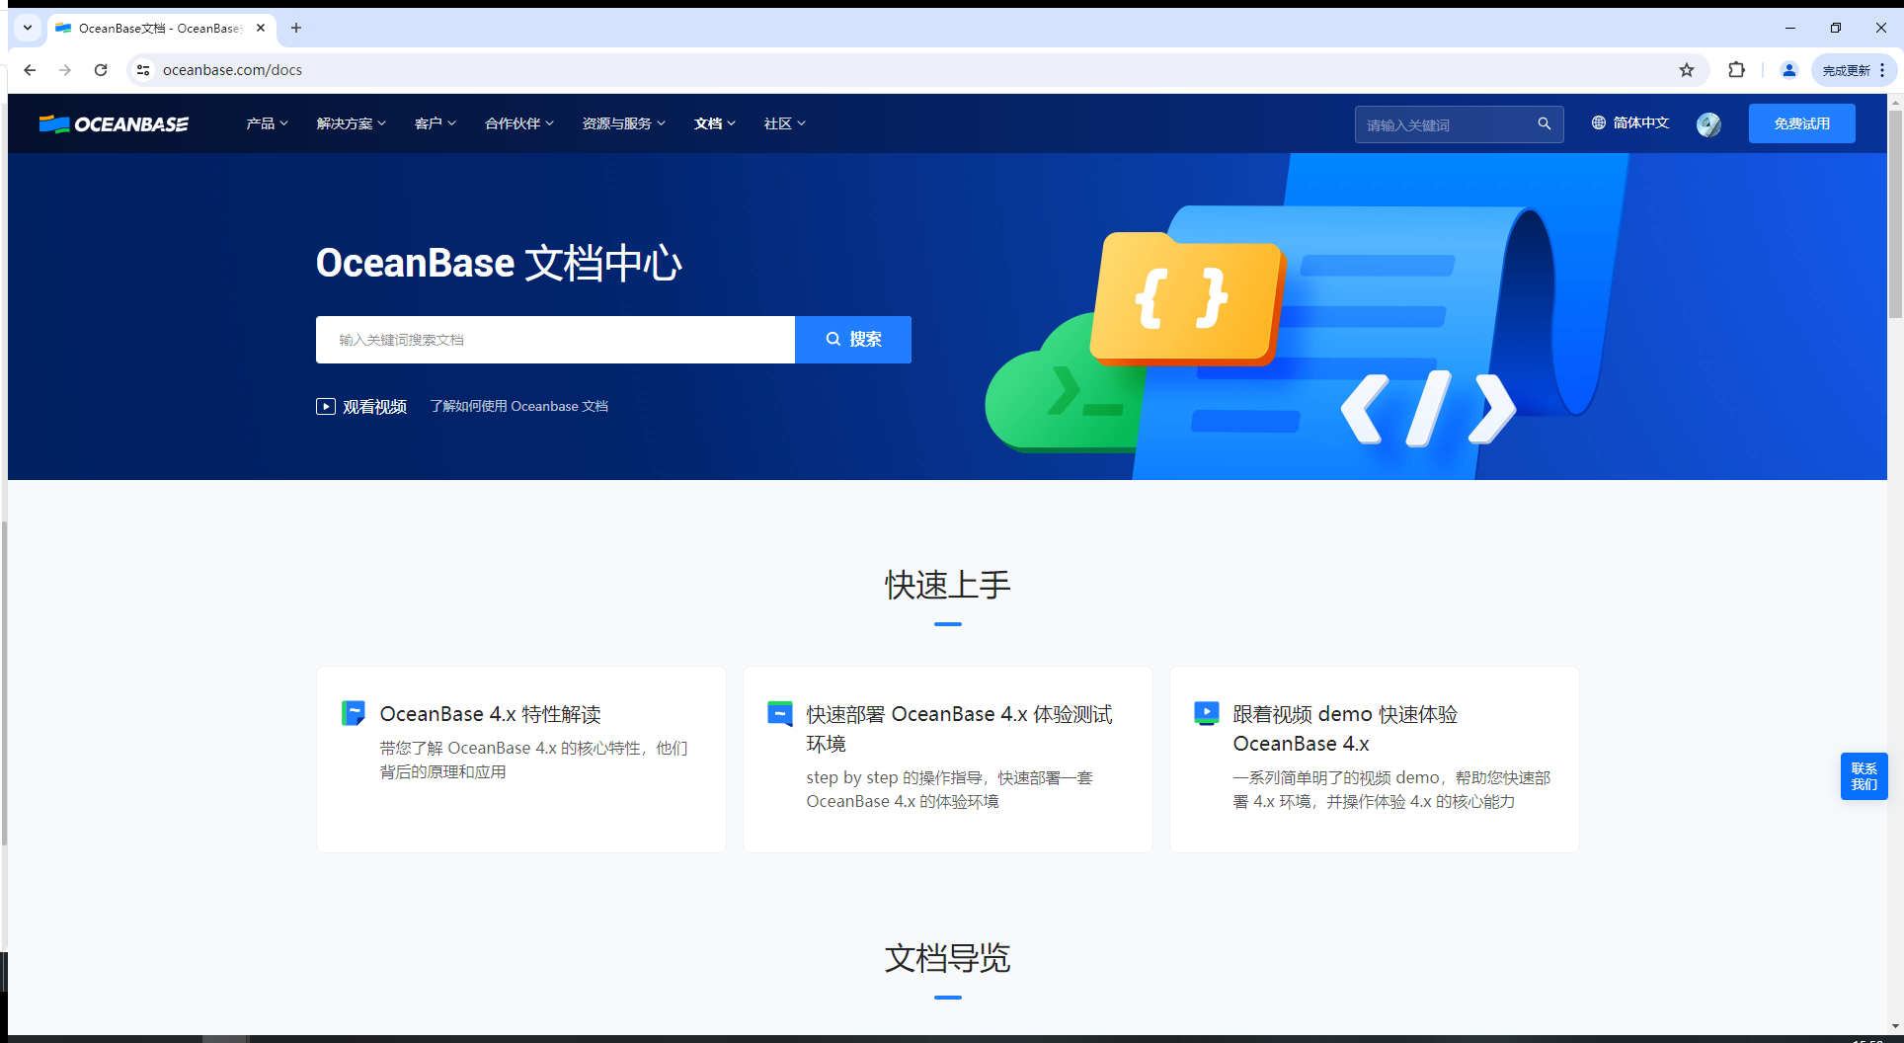Open the tab search dropdown arrow
The image size is (1904, 1043).
click(x=28, y=28)
